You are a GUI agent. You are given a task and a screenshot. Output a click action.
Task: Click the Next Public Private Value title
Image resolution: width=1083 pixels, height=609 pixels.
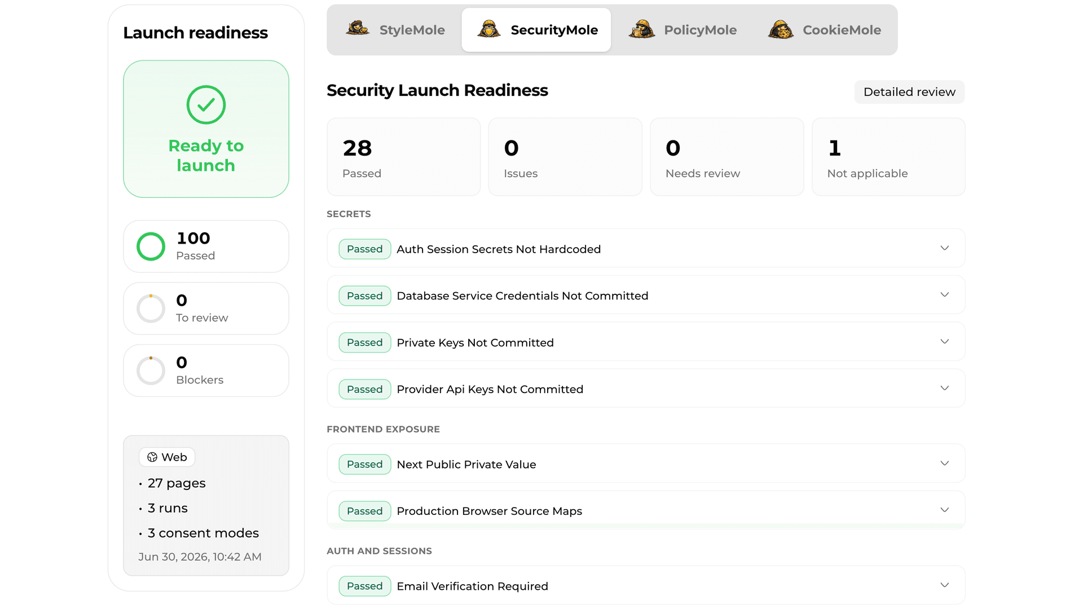pos(466,465)
